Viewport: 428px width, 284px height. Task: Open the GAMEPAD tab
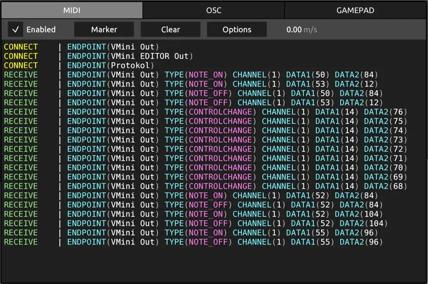355,10
